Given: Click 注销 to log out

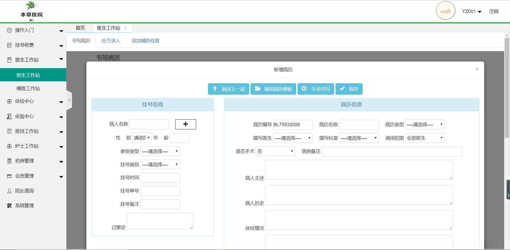Looking at the screenshot, I should point(494,11).
